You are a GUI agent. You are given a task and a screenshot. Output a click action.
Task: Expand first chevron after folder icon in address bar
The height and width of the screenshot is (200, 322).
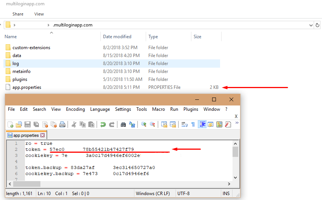coord(14,25)
